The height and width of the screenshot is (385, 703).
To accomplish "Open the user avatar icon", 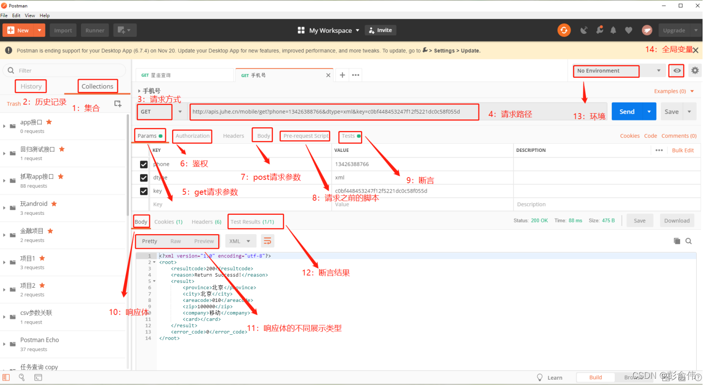I will coord(647,30).
